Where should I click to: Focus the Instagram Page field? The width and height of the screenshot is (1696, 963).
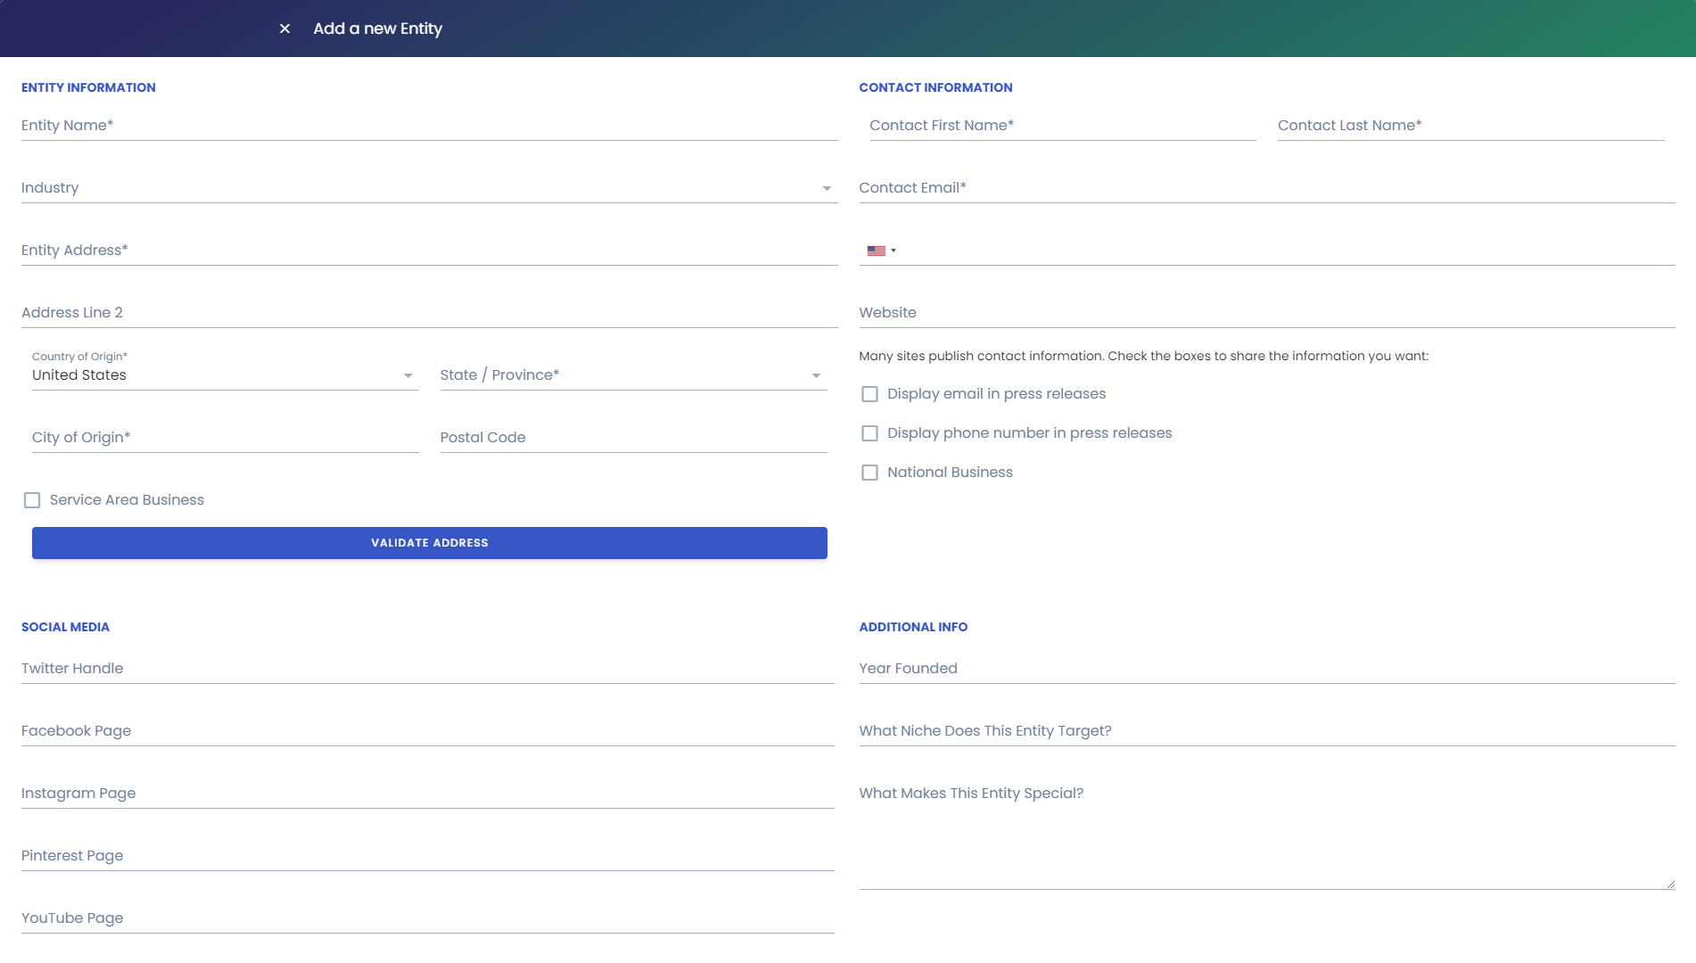coord(427,794)
